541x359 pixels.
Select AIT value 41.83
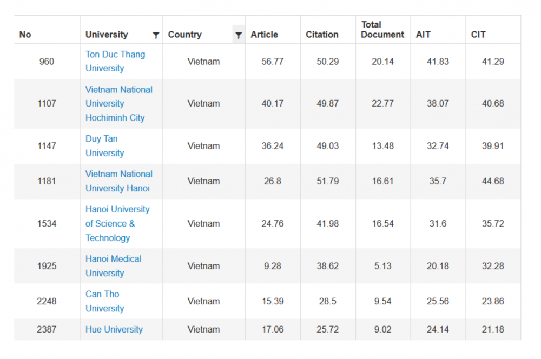click(x=438, y=62)
